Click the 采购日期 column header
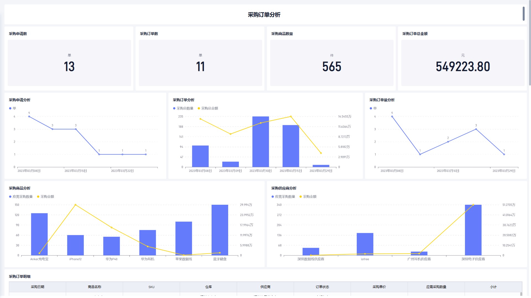The height and width of the screenshot is (298, 531). [x=37, y=287]
